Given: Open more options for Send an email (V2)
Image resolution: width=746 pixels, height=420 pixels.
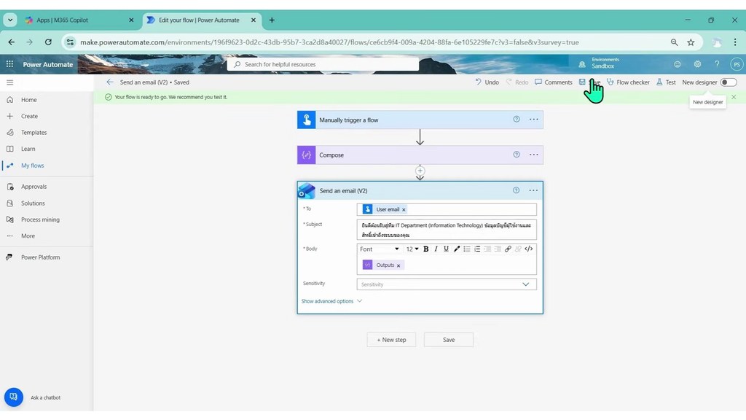Looking at the screenshot, I should (534, 190).
